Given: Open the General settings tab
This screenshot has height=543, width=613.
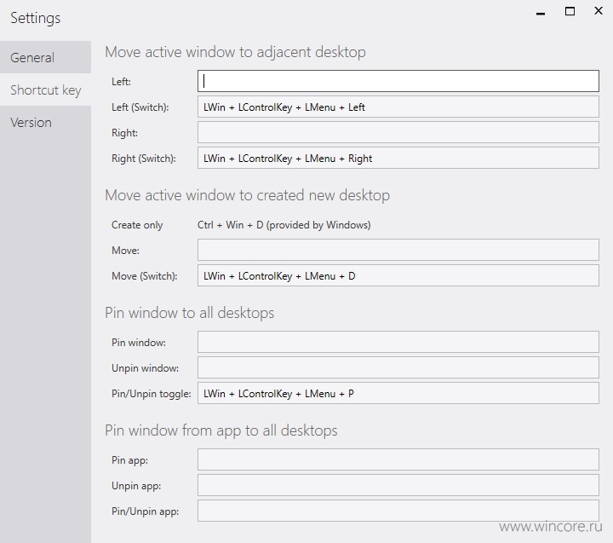Looking at the screenshot, I should tap(45, 57).
